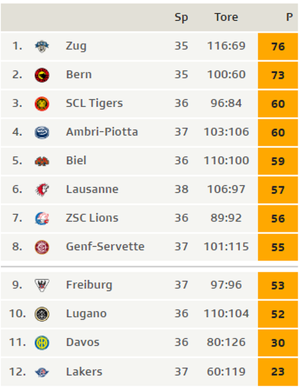
Task: Click the Ambri-Piotta team logo
Action: click(x=42, y=133)
